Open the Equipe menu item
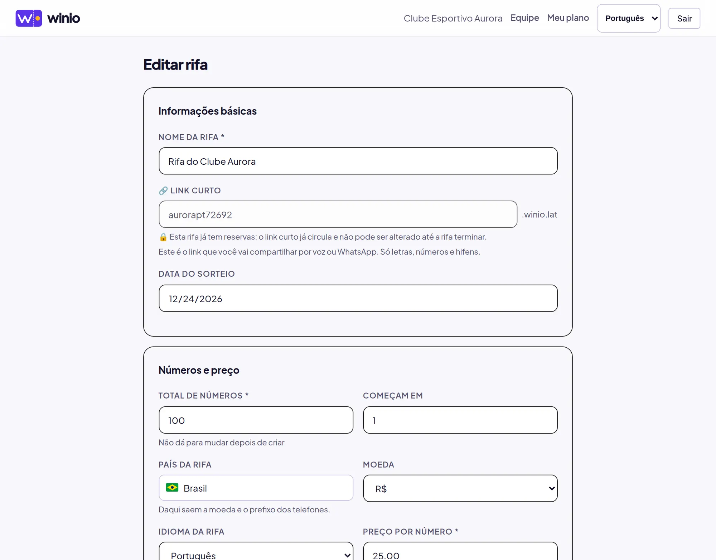Image resolution: width=716 pixels, height=560 pixels. click(x=525, y=18)
